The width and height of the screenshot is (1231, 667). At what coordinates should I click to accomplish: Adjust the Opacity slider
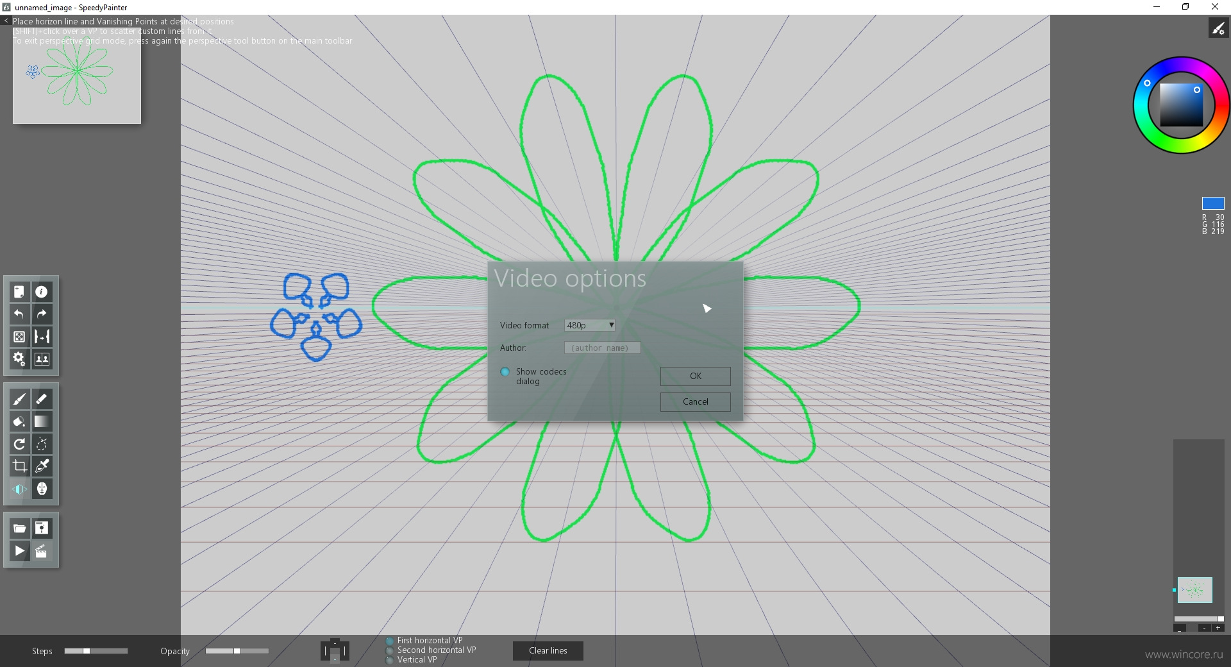coord(237,651)
